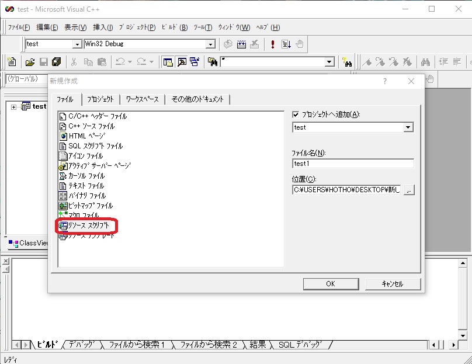Click the Find in Files icon

[x=213, y=62]
